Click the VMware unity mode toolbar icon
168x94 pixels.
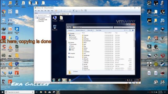82,11
